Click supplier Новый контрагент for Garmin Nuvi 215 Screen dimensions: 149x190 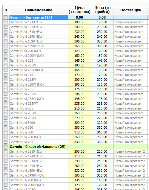pyautogui.click(x=130, y=75)
